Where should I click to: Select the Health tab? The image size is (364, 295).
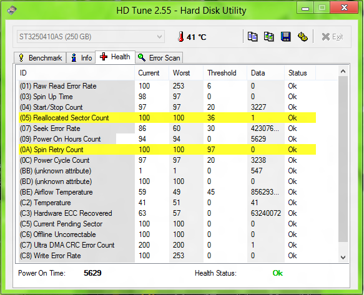[115, 57]
